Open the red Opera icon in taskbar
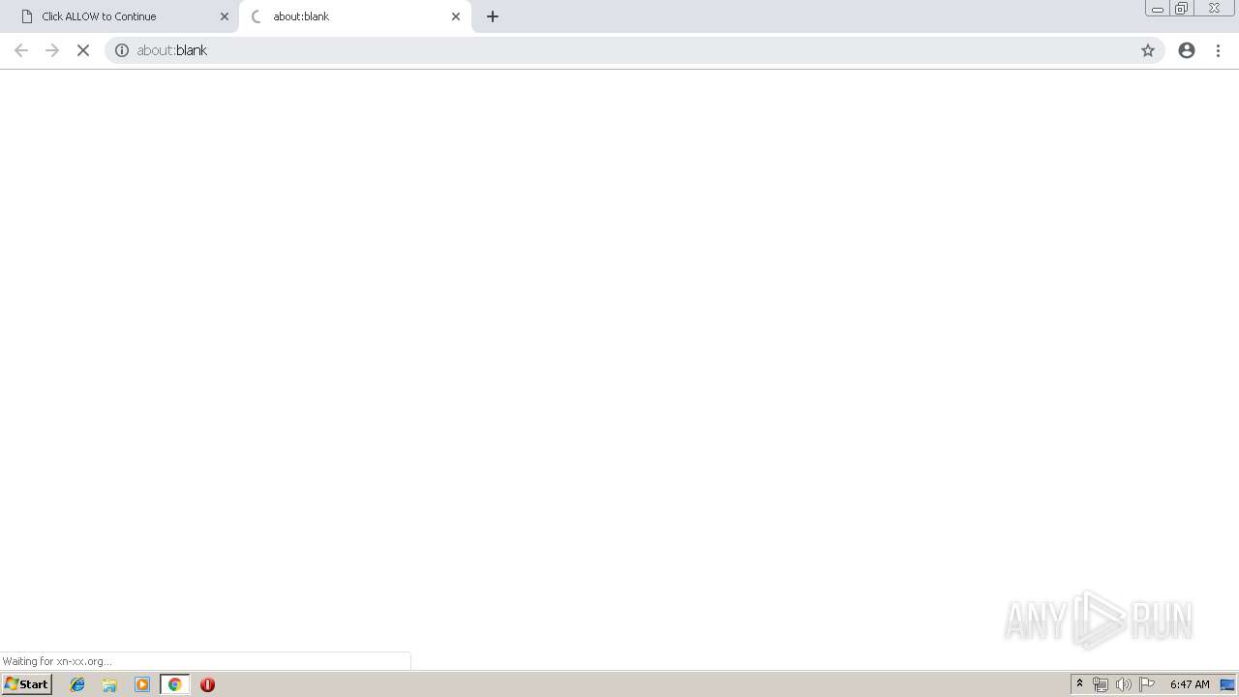1239x697 pixels. click(x=207, y=684)
